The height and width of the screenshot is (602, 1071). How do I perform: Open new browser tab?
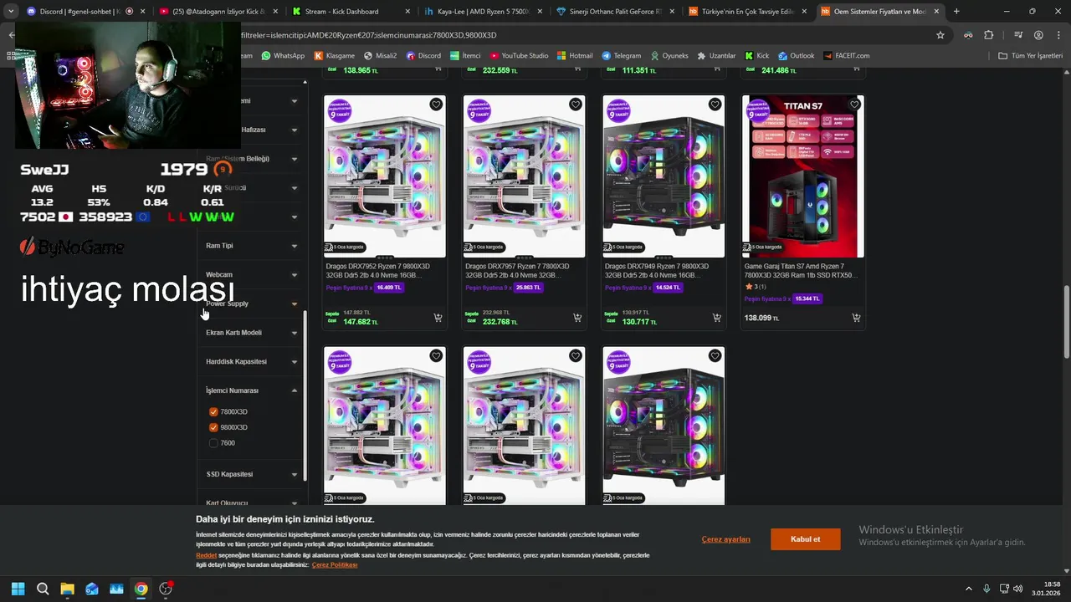956,12
